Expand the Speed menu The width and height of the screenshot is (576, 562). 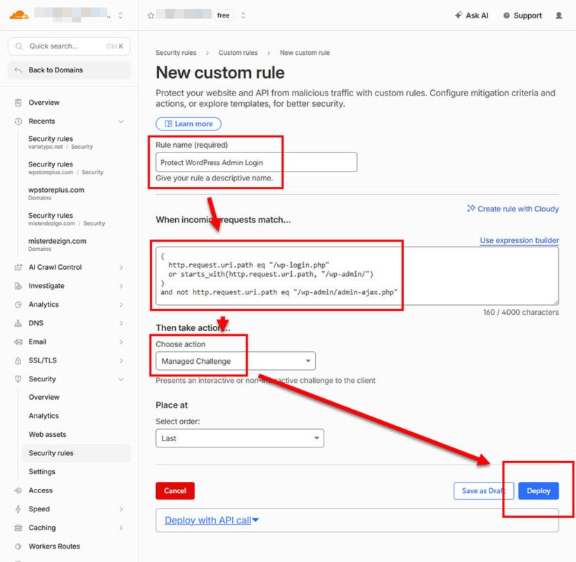(121, 509)
